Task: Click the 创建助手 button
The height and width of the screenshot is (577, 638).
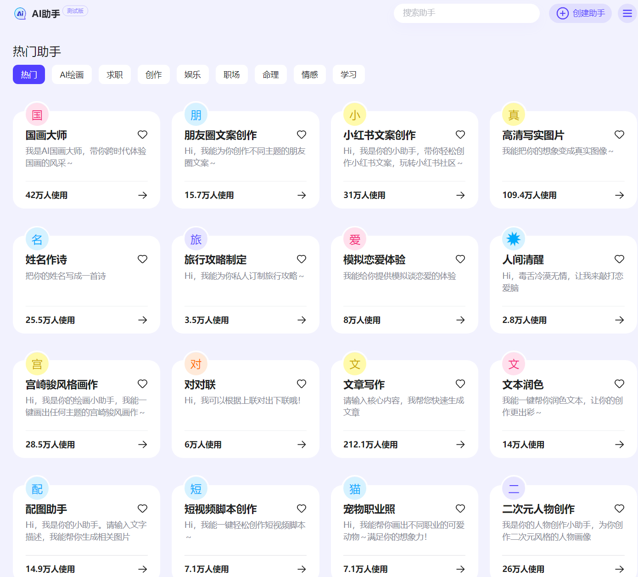Action: point(580,13)
